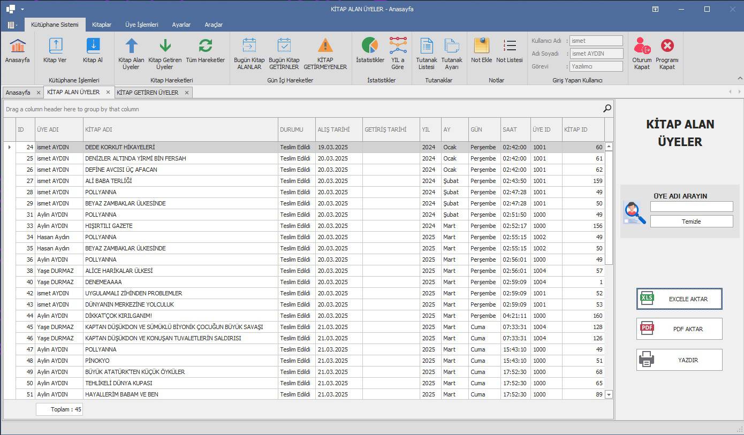
Task: Click the Oturum Kapat icon
Action: click(642, 46)
